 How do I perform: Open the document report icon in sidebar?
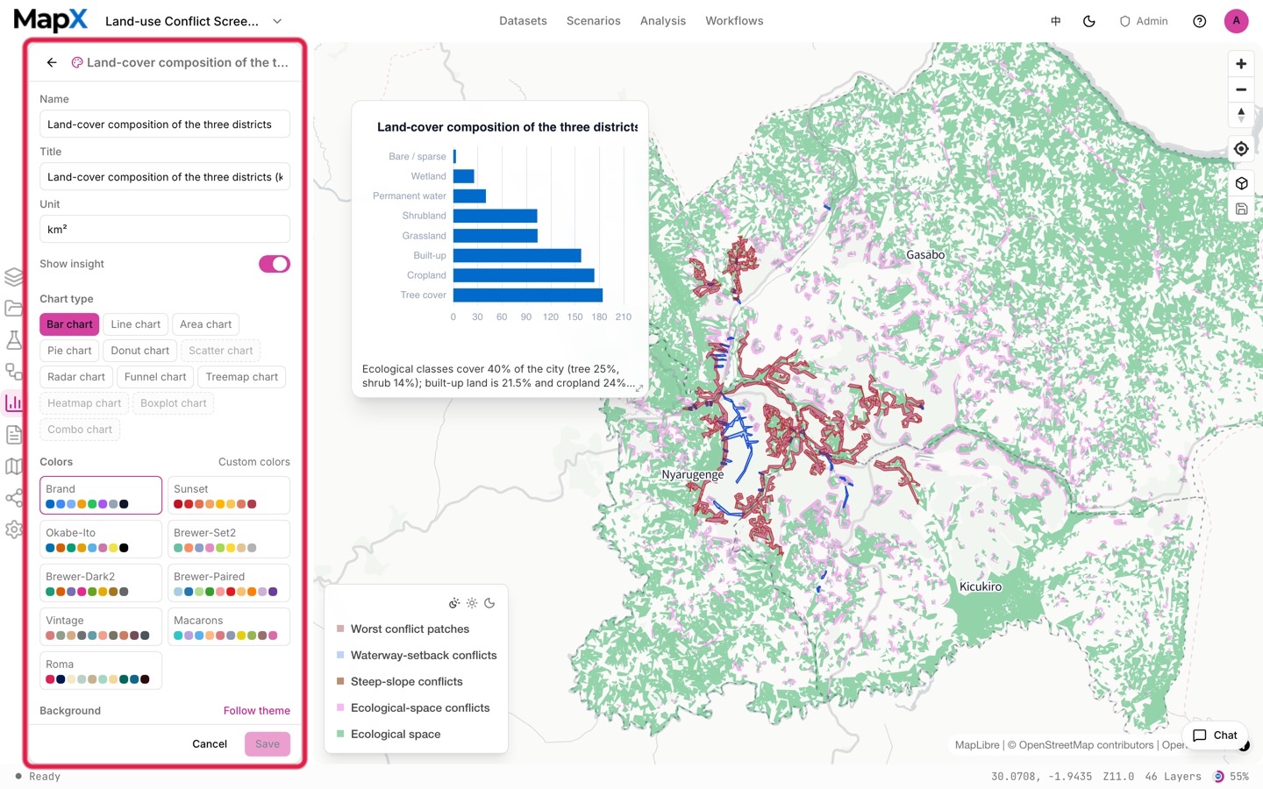click(13, 434)
